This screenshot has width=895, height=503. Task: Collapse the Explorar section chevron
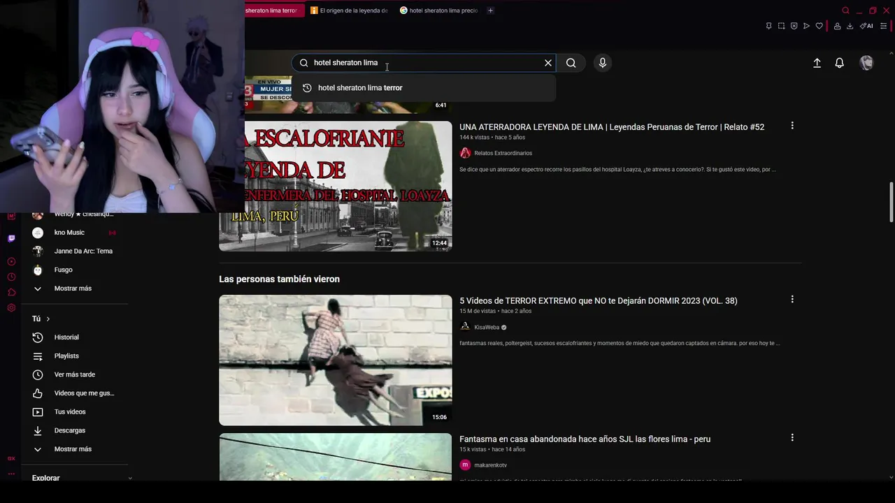tap(130, 478)
